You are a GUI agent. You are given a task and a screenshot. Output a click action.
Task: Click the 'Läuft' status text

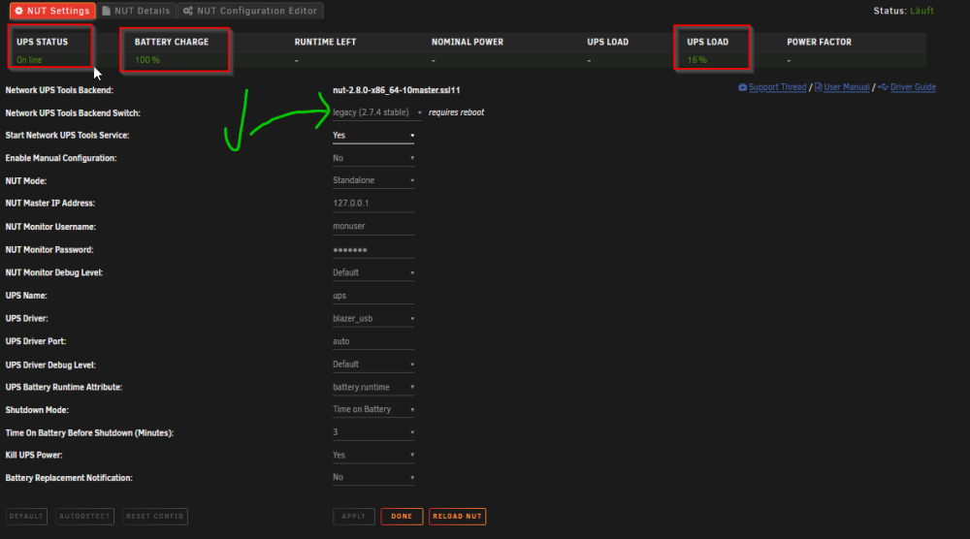(921, 11)
